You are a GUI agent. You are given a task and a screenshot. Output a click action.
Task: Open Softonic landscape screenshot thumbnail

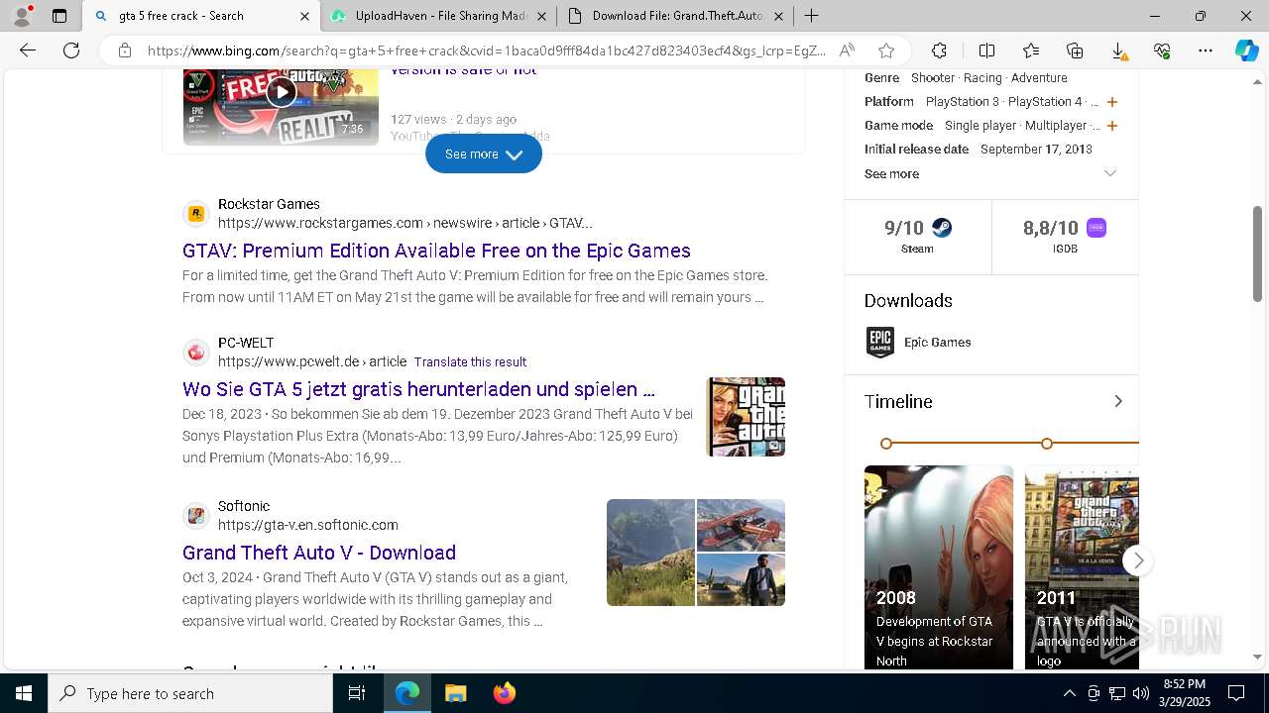coord(650,553)
